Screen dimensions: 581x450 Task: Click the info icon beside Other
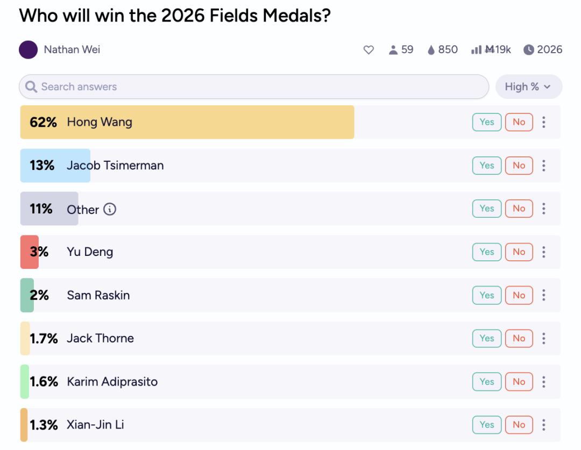point(110,209)
